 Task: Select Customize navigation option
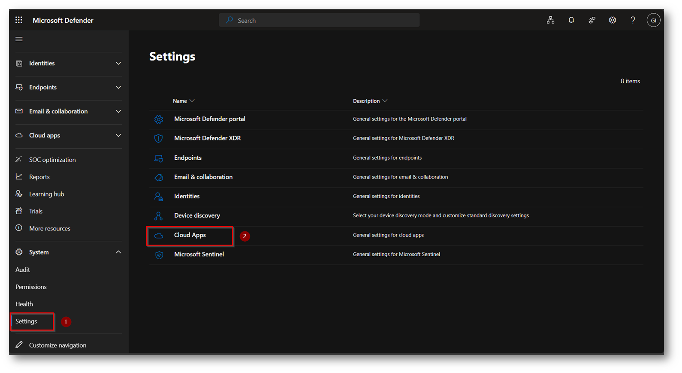tap(57, 346)
